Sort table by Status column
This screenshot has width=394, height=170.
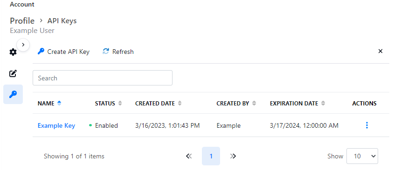(108, 104)
